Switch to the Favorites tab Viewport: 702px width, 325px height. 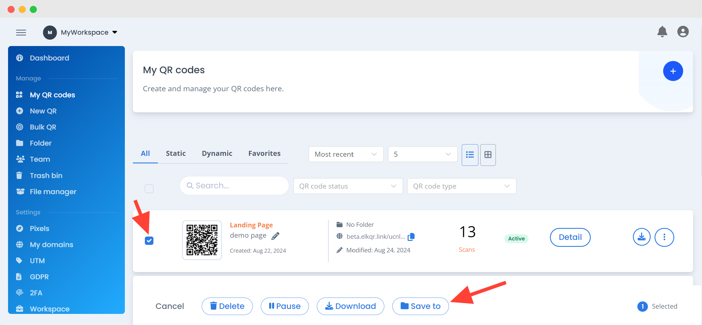coord(264,153)
